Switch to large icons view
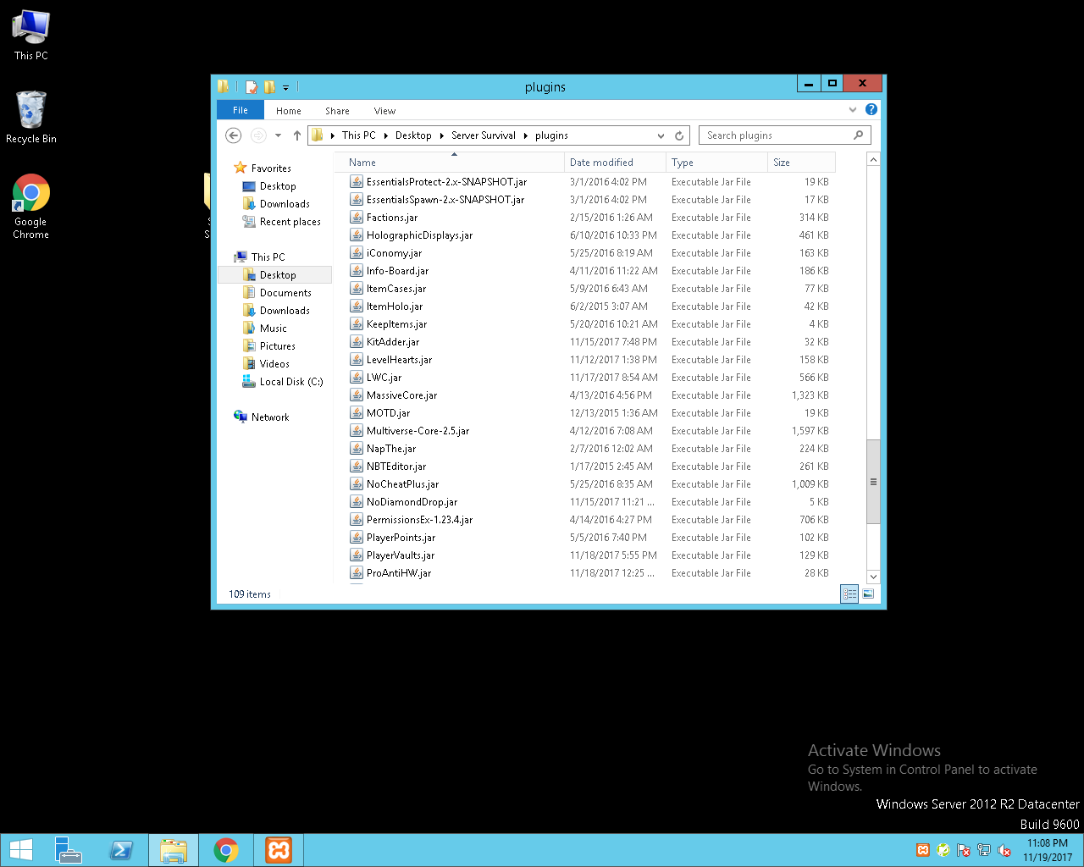 [868, 594]
